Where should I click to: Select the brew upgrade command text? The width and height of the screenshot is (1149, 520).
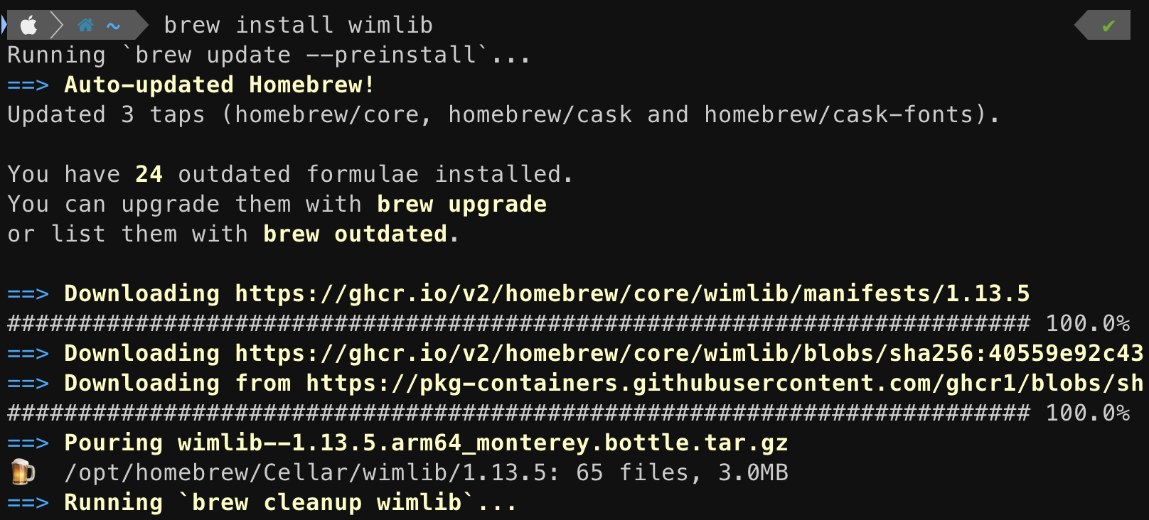pos(461,204)
